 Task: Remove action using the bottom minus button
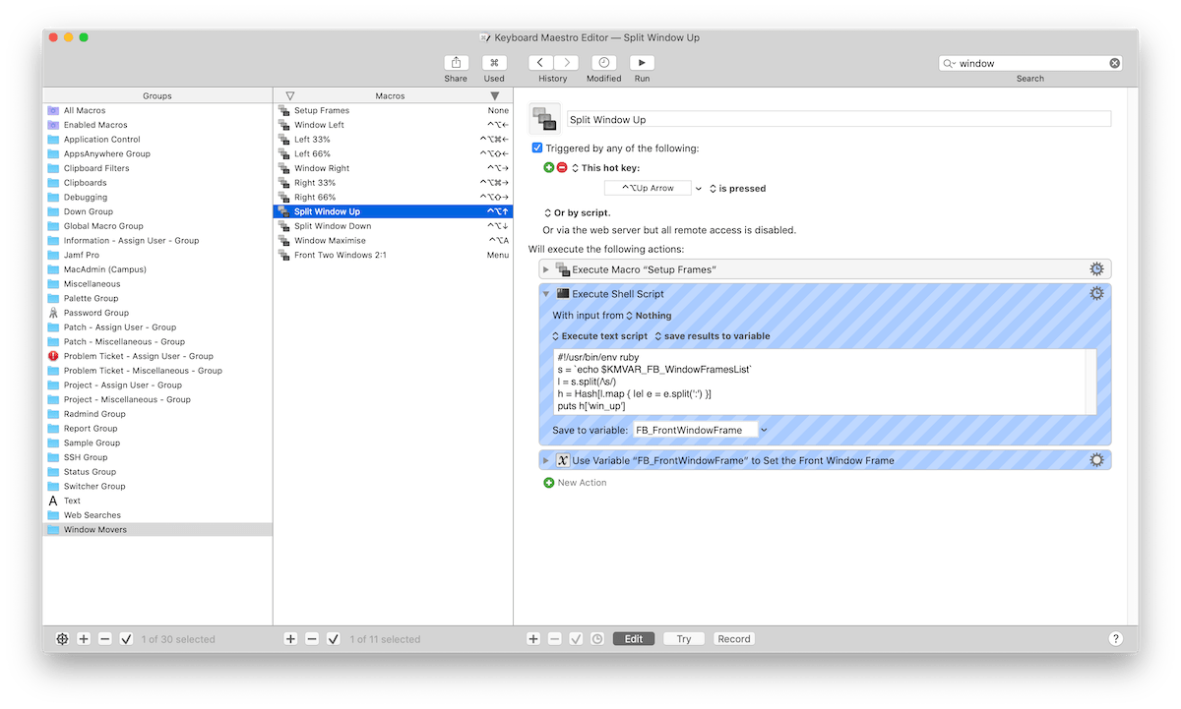coord(555,639)
